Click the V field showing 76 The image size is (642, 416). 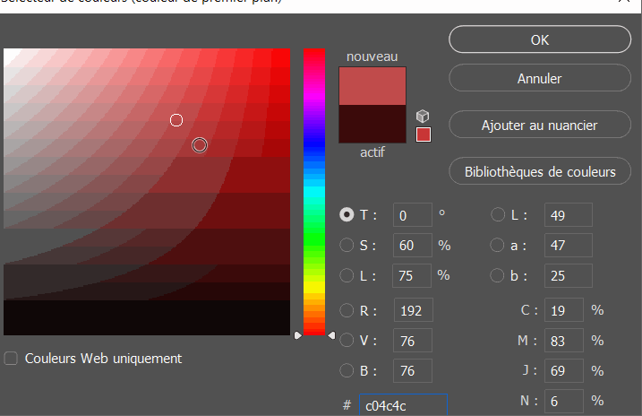(x=412, y=340)
